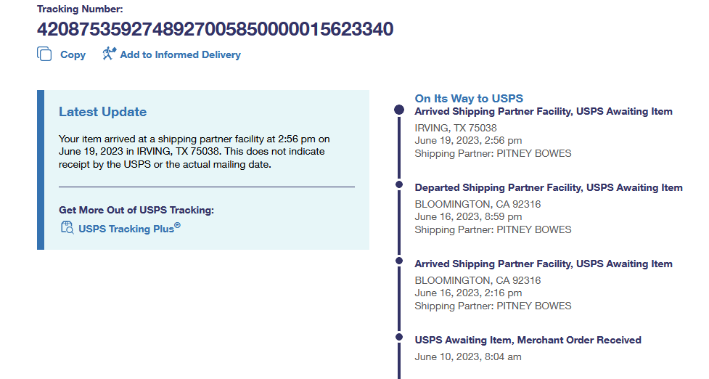The width and height of the screenshot is (709, 379).
Task: Click the Informed Delivery running mail carrier icon
Action: point(109,54)
